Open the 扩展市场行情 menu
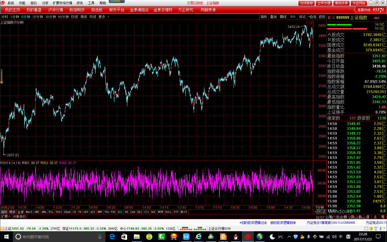 (x=62, y=3)
